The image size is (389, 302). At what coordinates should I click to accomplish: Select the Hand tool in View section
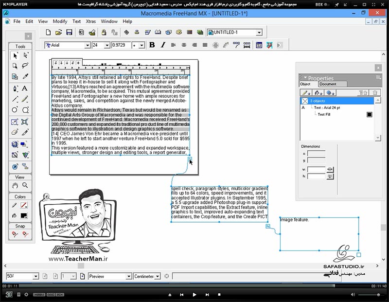pyautogui.click(x=15, y=185)
